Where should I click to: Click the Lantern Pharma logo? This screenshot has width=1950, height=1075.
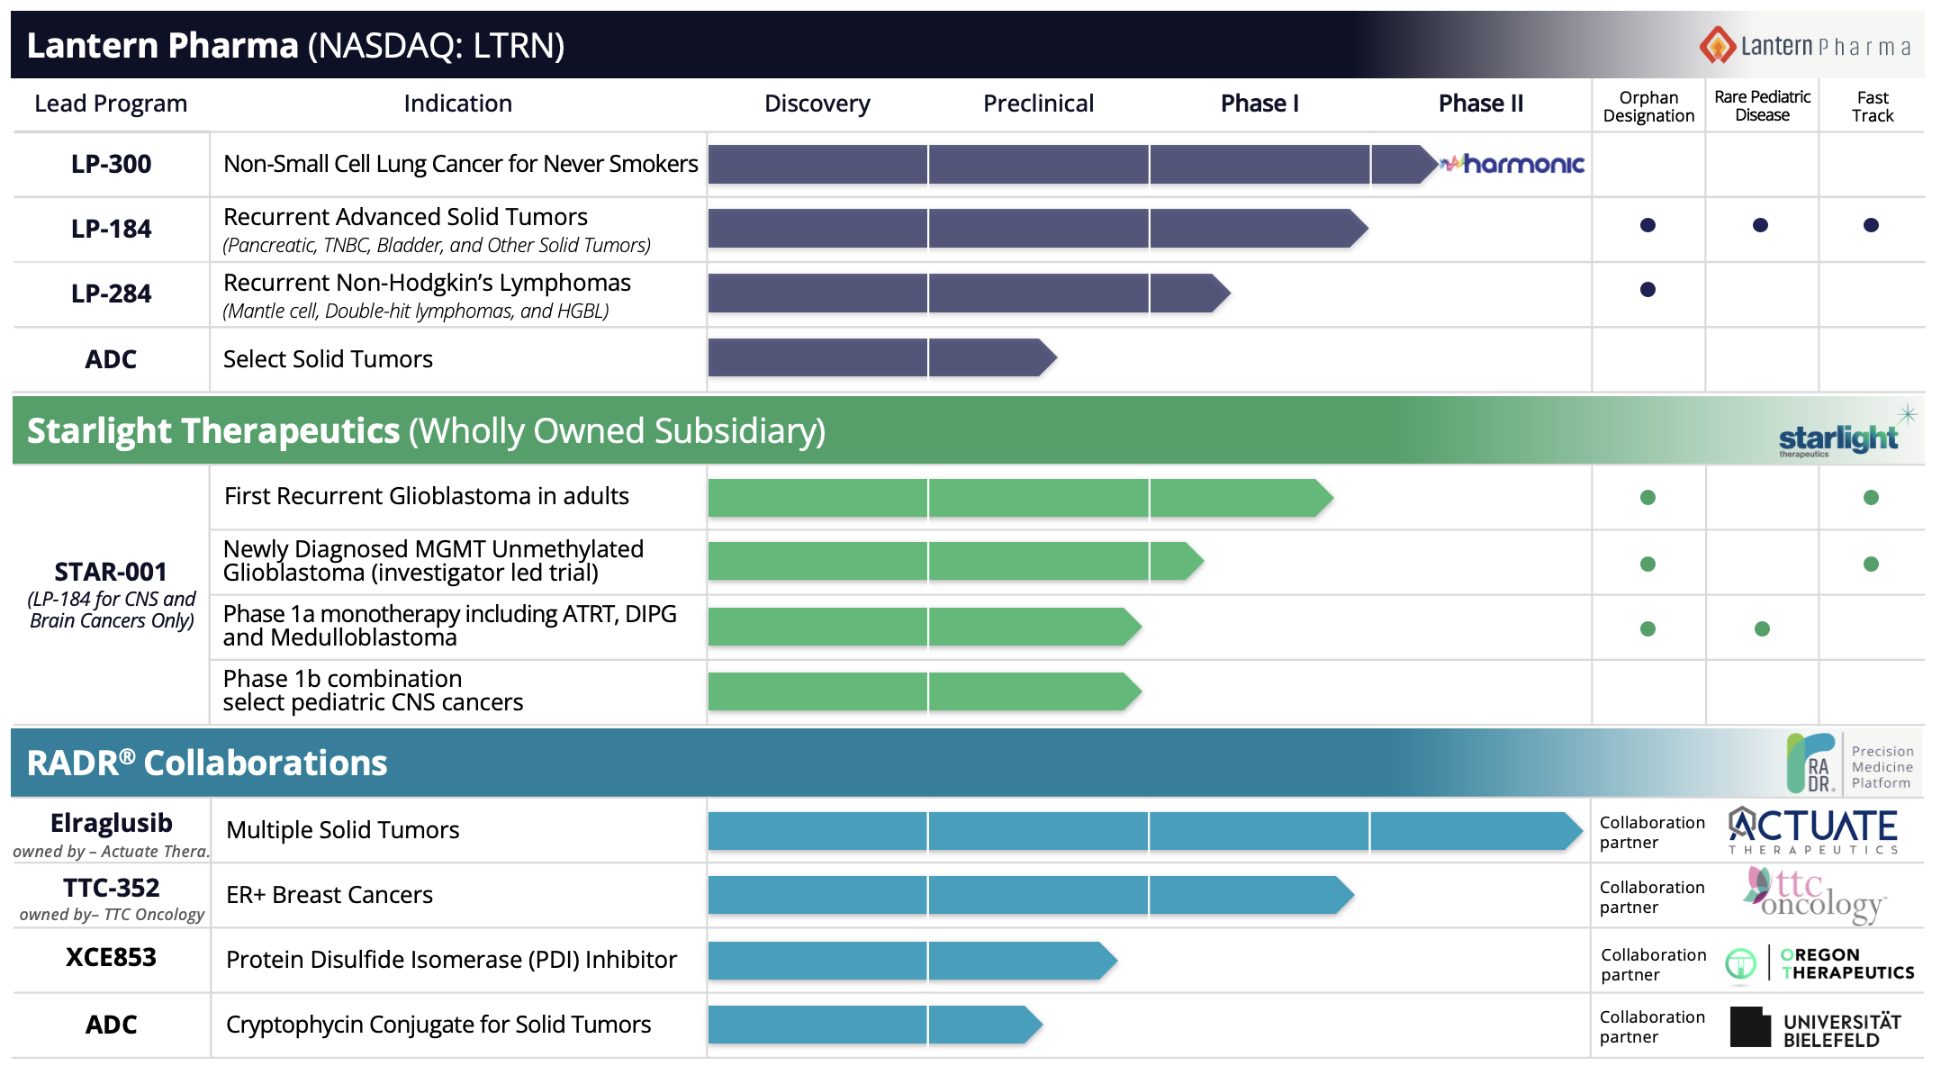click(1804, 46)
